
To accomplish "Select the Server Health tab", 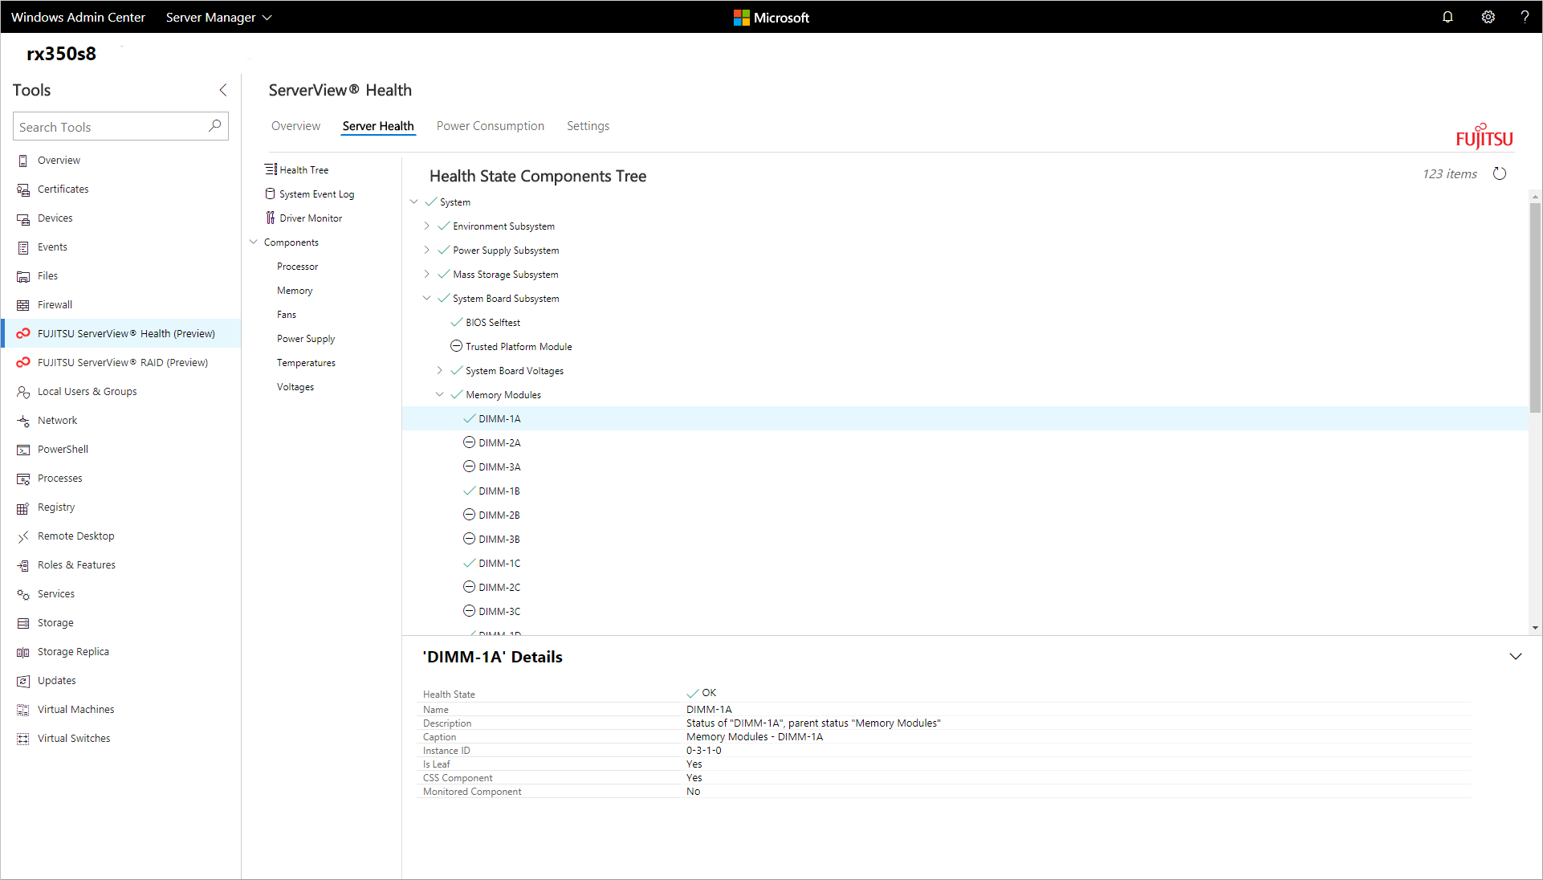I will pyautogui.click(x=378, y=125).
